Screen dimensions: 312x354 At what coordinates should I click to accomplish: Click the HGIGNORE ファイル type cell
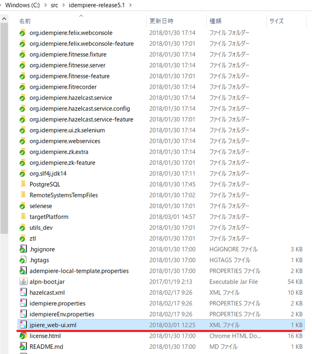coord(234,249)
